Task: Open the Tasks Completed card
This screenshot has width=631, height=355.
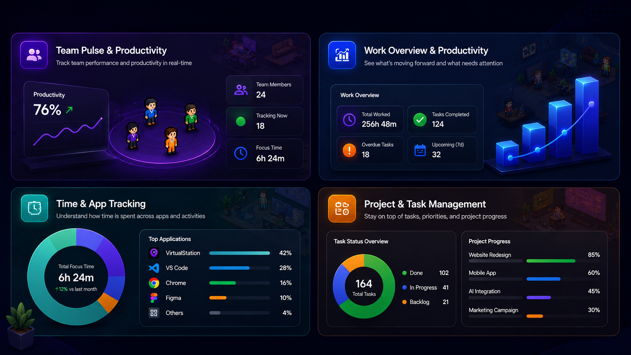Action: click(x=442, y=120)
